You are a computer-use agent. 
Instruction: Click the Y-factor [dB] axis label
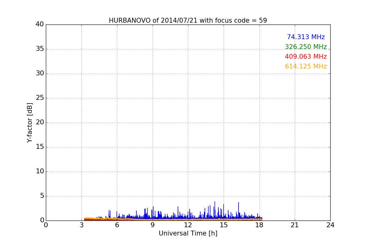tap(30, 123)
